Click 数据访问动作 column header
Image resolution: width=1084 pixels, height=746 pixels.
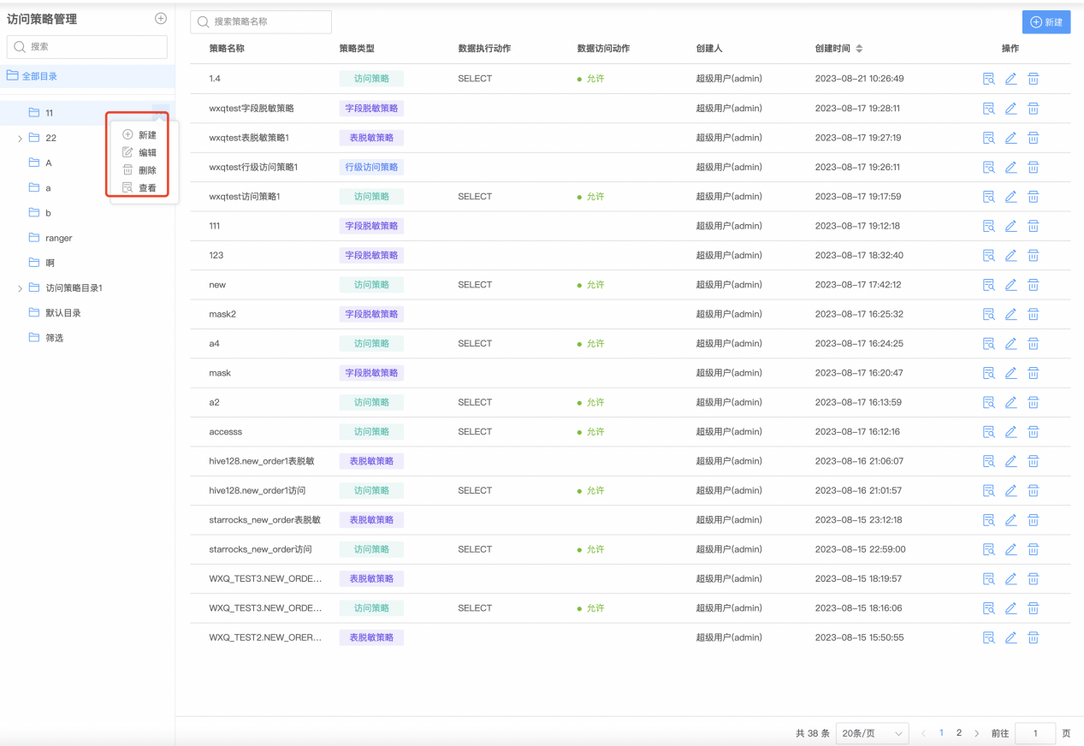point(603,49)
